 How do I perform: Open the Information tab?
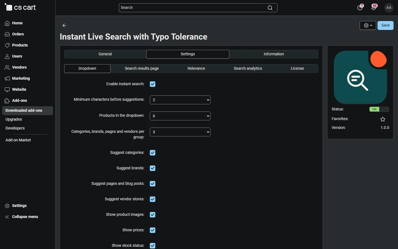tap(274, 54)
